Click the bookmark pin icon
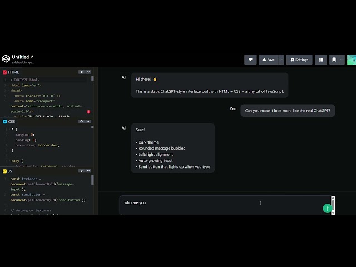The image size is (356, 267). point(334,60)
